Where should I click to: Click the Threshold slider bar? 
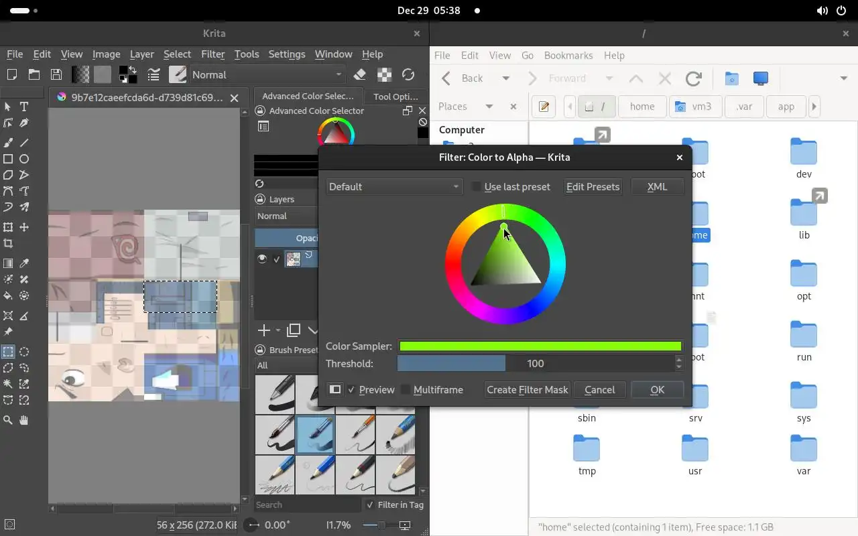click(x=536, y=363)
